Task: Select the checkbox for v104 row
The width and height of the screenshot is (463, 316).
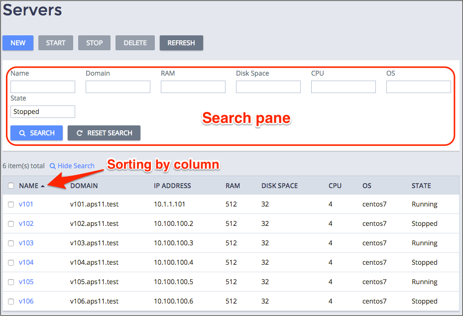Action: [x=11, y=263]
